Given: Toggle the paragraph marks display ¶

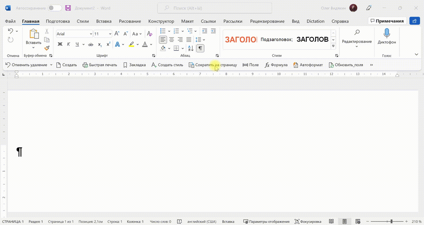Looking at the screenshot, I should [x=200, y=48].
